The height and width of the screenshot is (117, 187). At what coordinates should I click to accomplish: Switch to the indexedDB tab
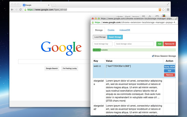(x=125, y=30)
